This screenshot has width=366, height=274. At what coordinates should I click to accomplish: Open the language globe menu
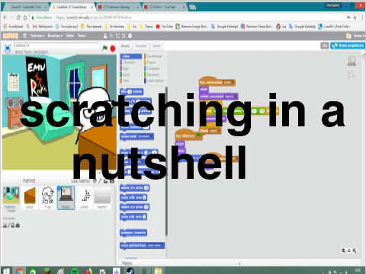point(24,36)
